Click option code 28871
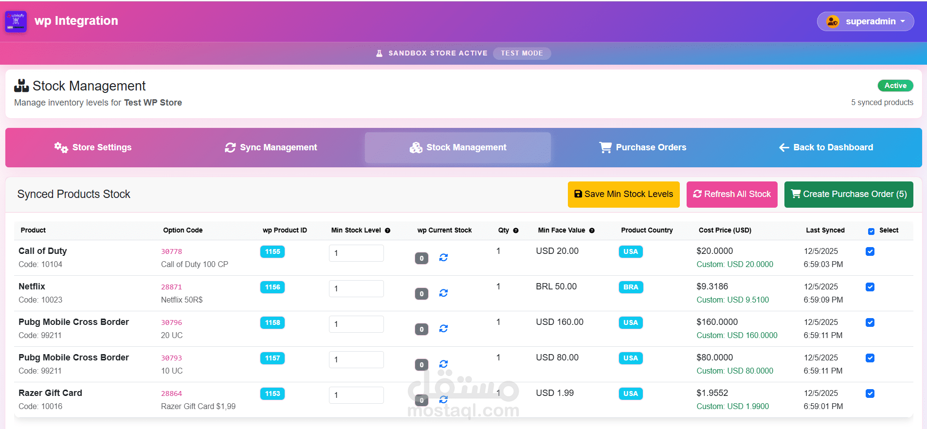The width and height of the screenshot is (927, 429). (171, 287)
